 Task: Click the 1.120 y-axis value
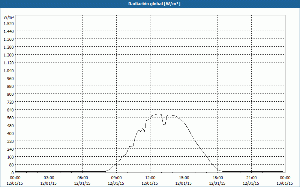coord(9,63)
